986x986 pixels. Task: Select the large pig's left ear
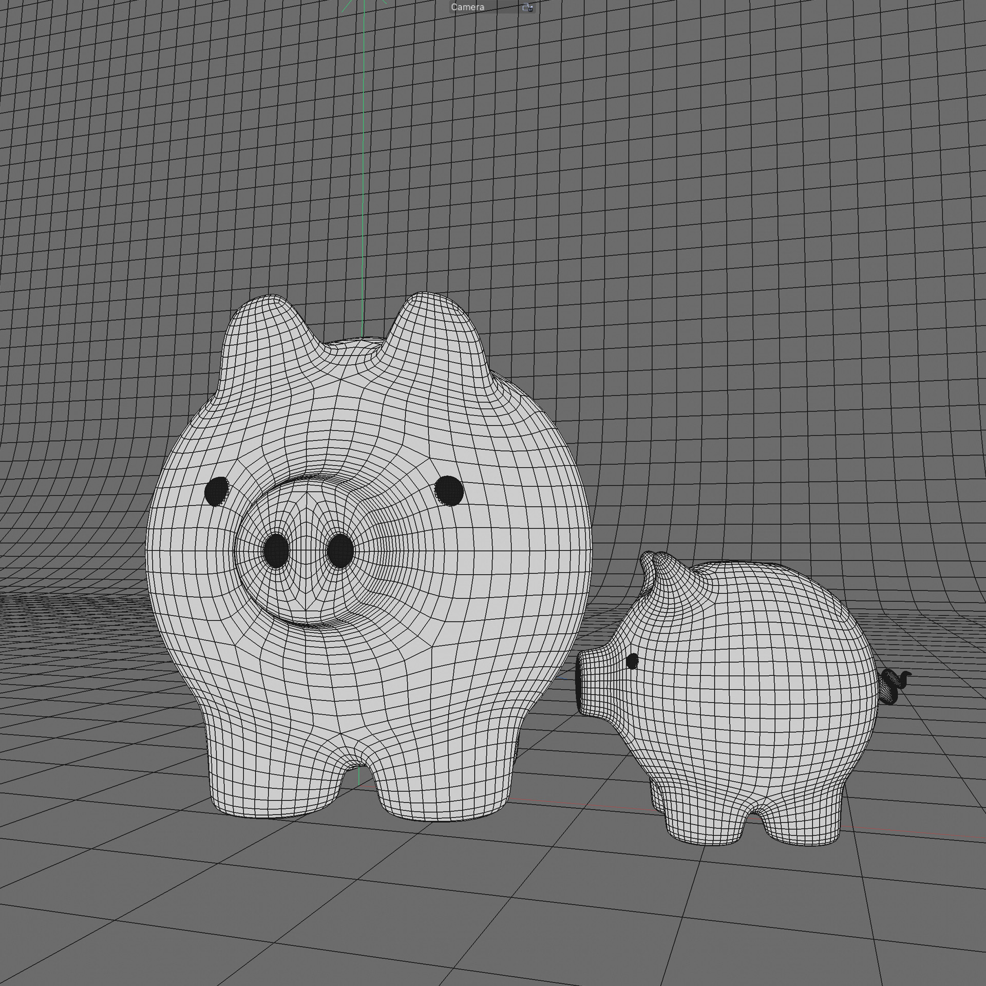[x=267, y=329]
